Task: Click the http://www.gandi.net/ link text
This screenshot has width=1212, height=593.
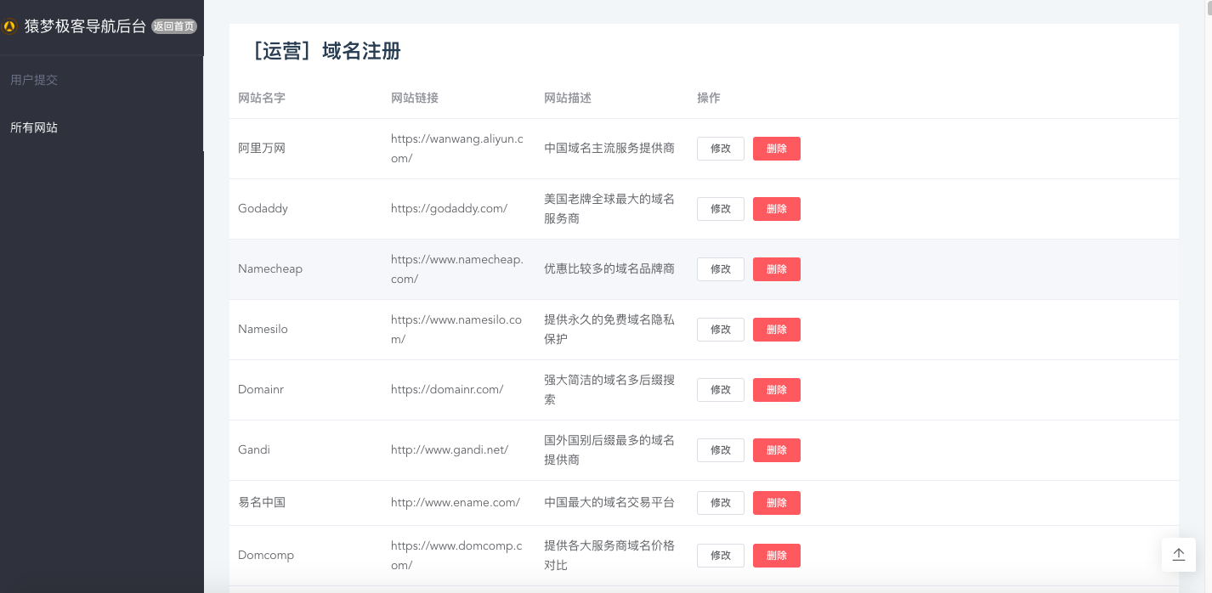Action: click(450, 450)
